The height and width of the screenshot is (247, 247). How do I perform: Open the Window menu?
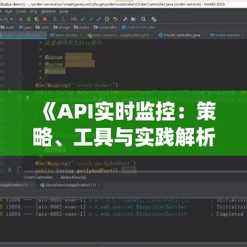pyautogui.click(x=48, y=12)
